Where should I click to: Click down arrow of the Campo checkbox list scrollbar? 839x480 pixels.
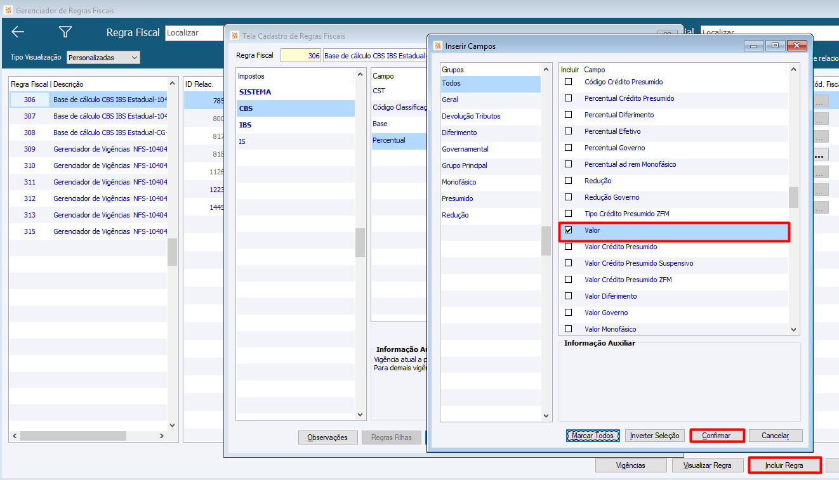793,329
